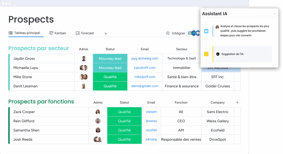
Task: Select the Responsable des ventes function cell
Action: [x=181, y=139]
